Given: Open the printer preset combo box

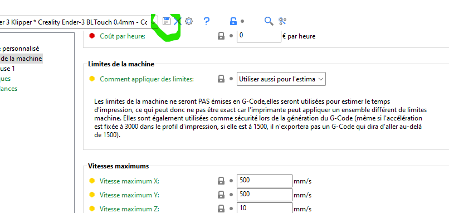Looking at the screenshot, I should [x=79, y=22].
